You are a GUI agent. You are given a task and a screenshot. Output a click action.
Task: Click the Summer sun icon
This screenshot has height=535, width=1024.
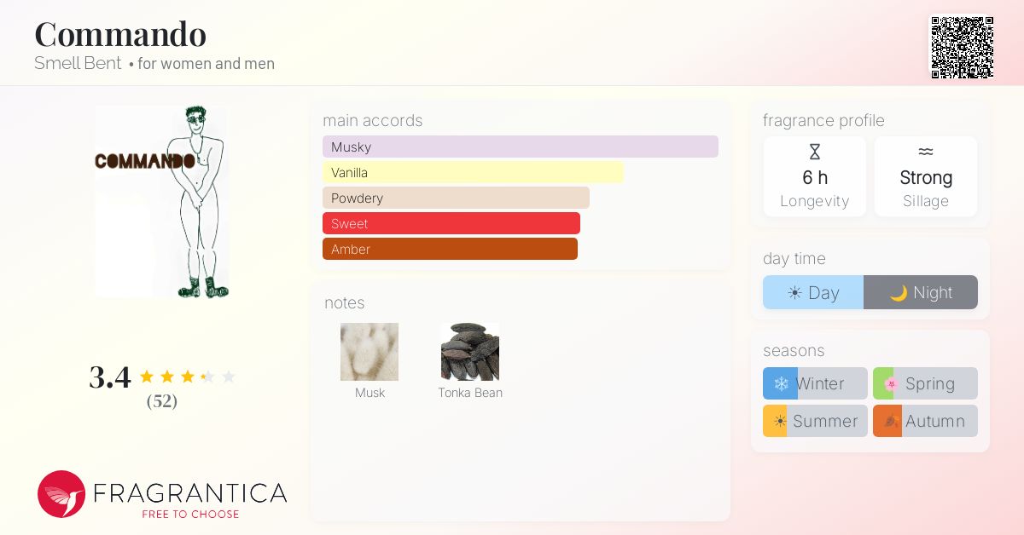click(x=780, y=421)
